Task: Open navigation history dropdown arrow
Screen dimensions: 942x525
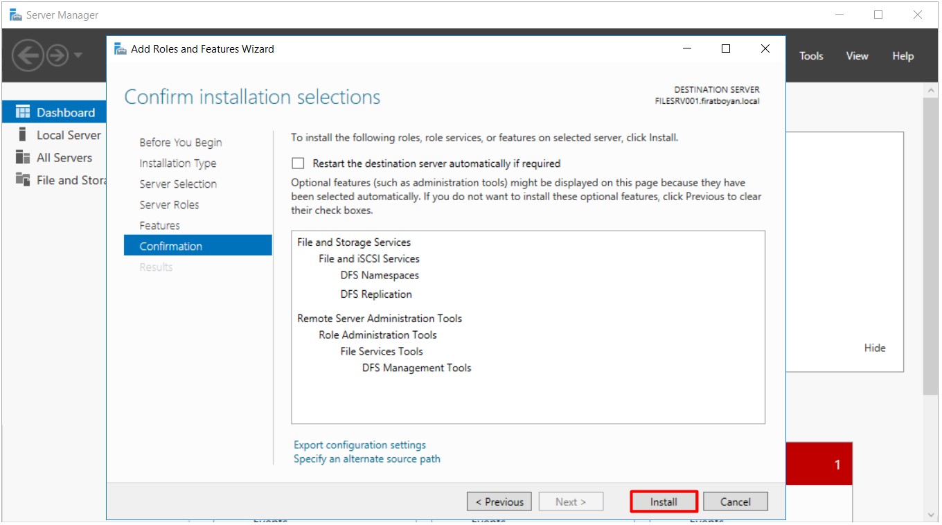Action: click(78, 55)
